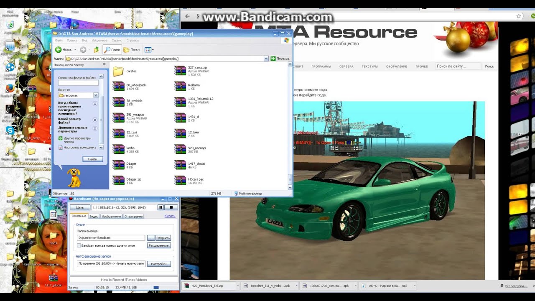
Task: Select the 12_taxi archive
Action: tap(126, 134)
